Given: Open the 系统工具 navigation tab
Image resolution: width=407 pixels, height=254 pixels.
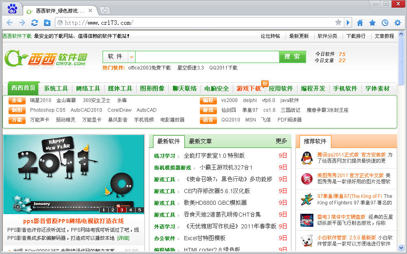Looking at the screenshot, I should coord(56,89).
